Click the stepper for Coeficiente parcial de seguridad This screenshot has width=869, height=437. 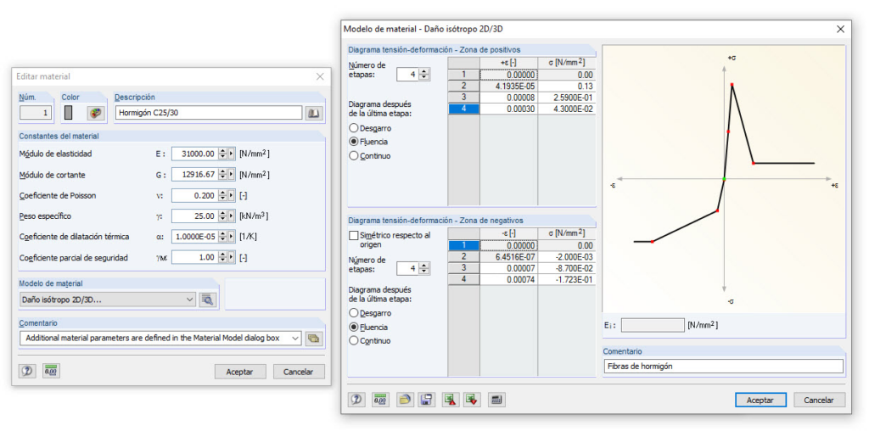pyautogui.click(x=223, y=257)
